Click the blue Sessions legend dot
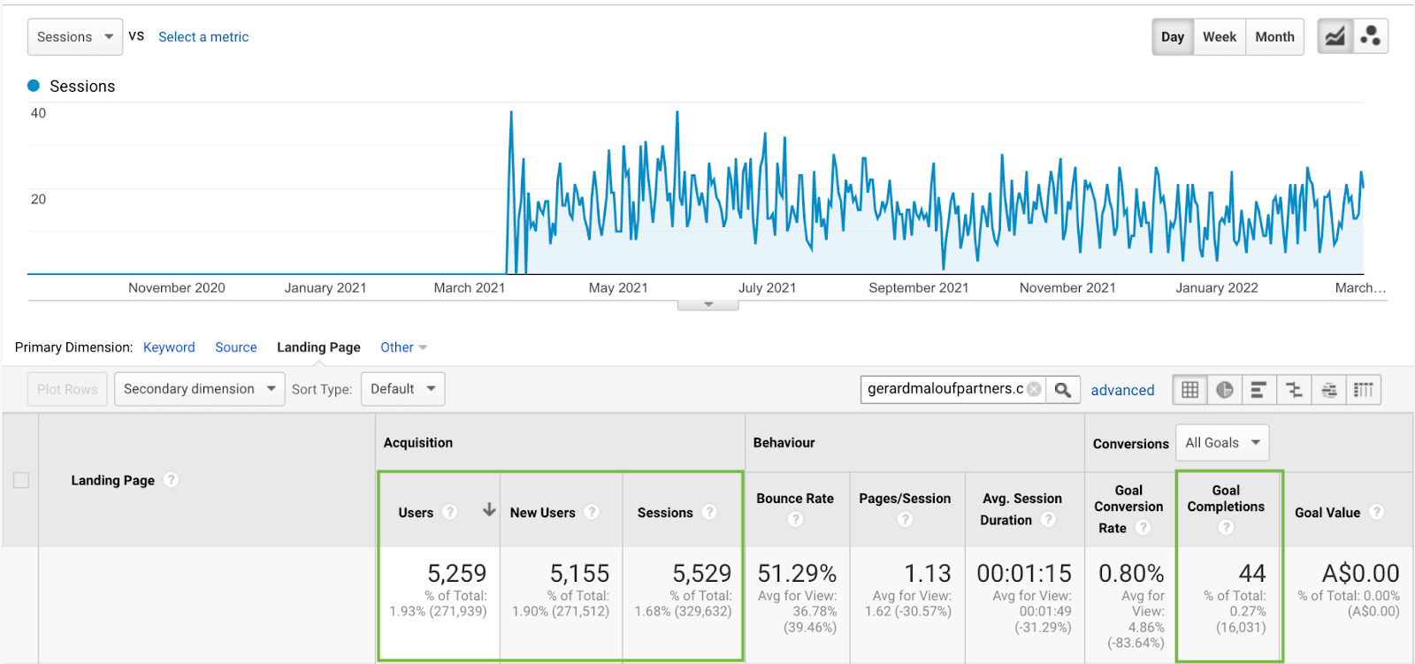 [34, 86]
